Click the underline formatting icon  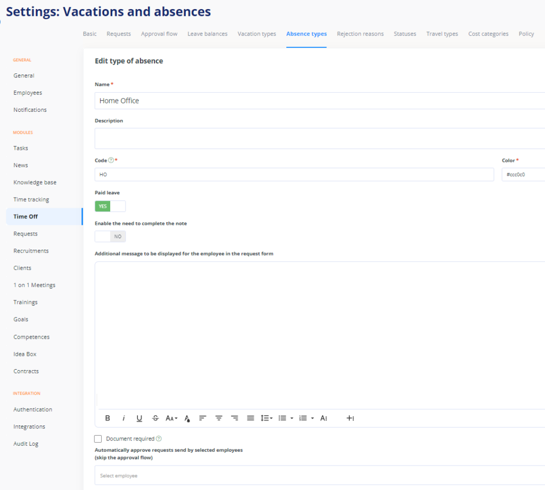pyautogui.click(x=139, y=419)
